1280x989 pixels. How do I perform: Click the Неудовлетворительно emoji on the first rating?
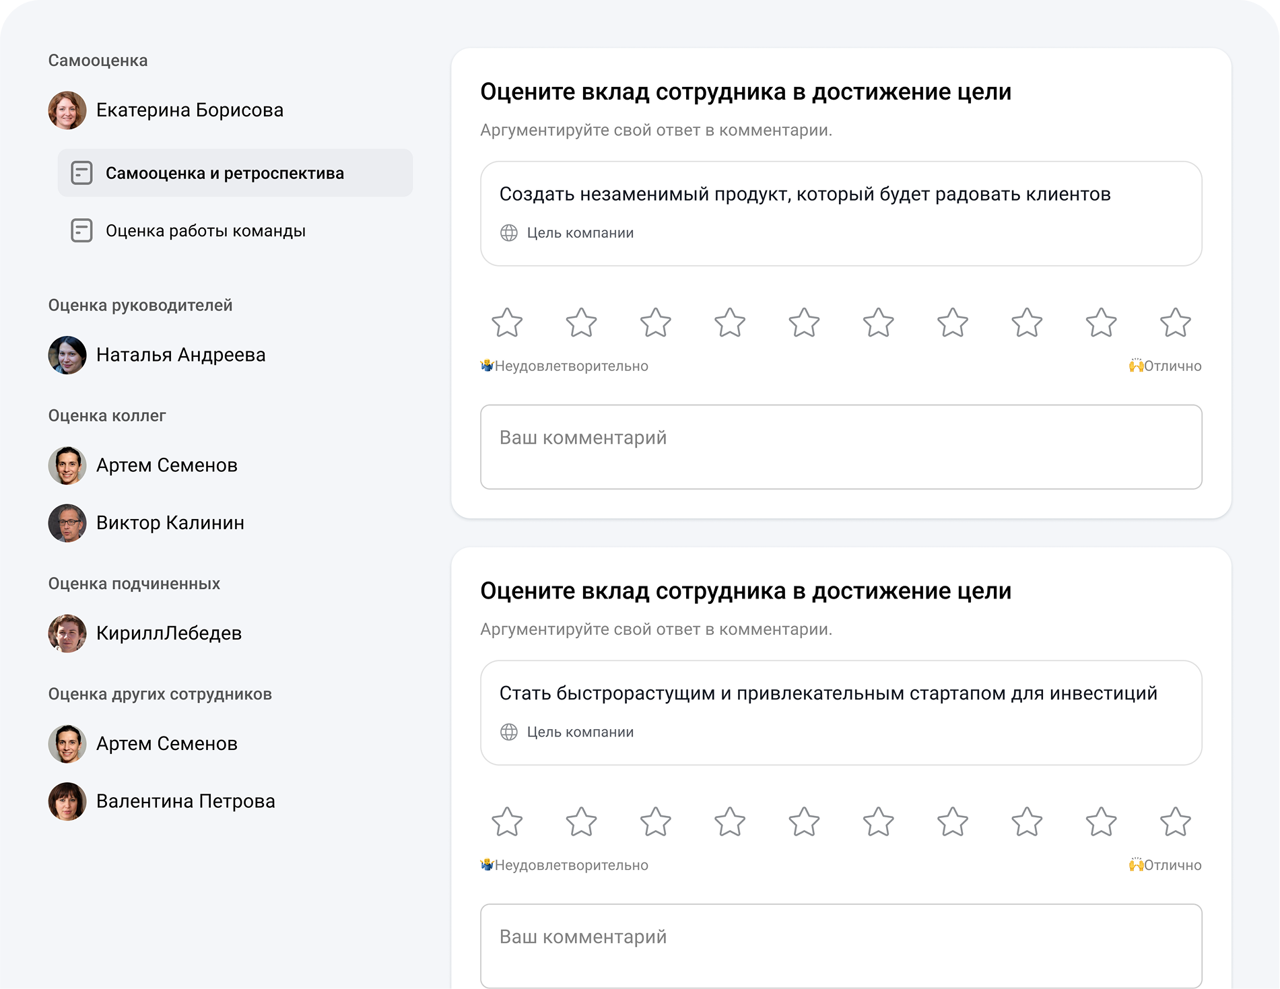tap(487, 366)
